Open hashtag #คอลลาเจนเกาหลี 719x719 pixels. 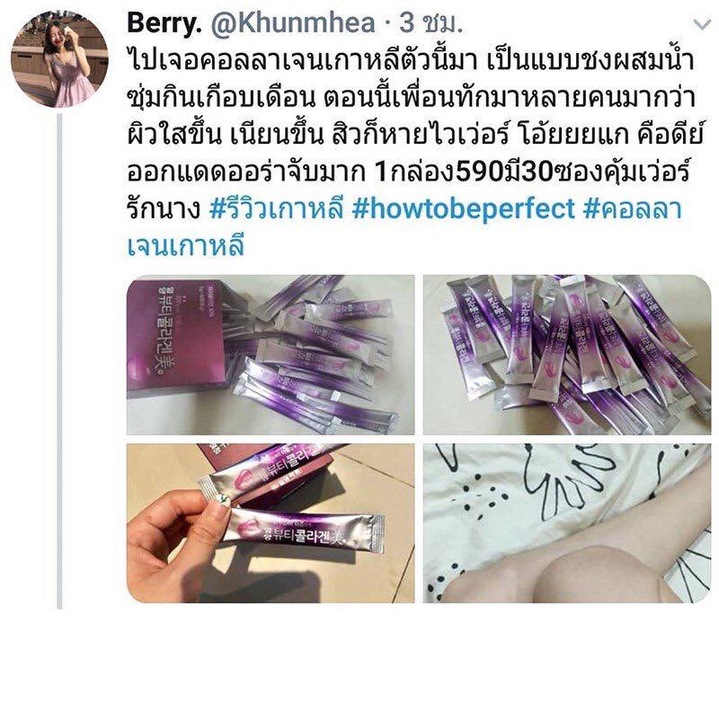(404, 227)
